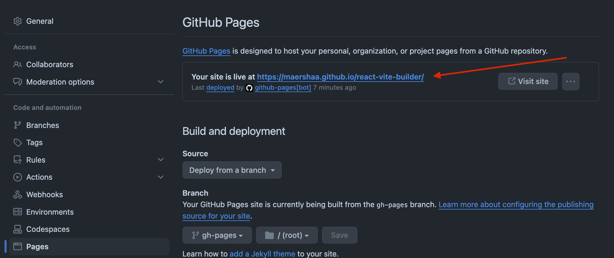Click the Codespaces icon
Screen dimensions: 614x258
click(17, 229)
